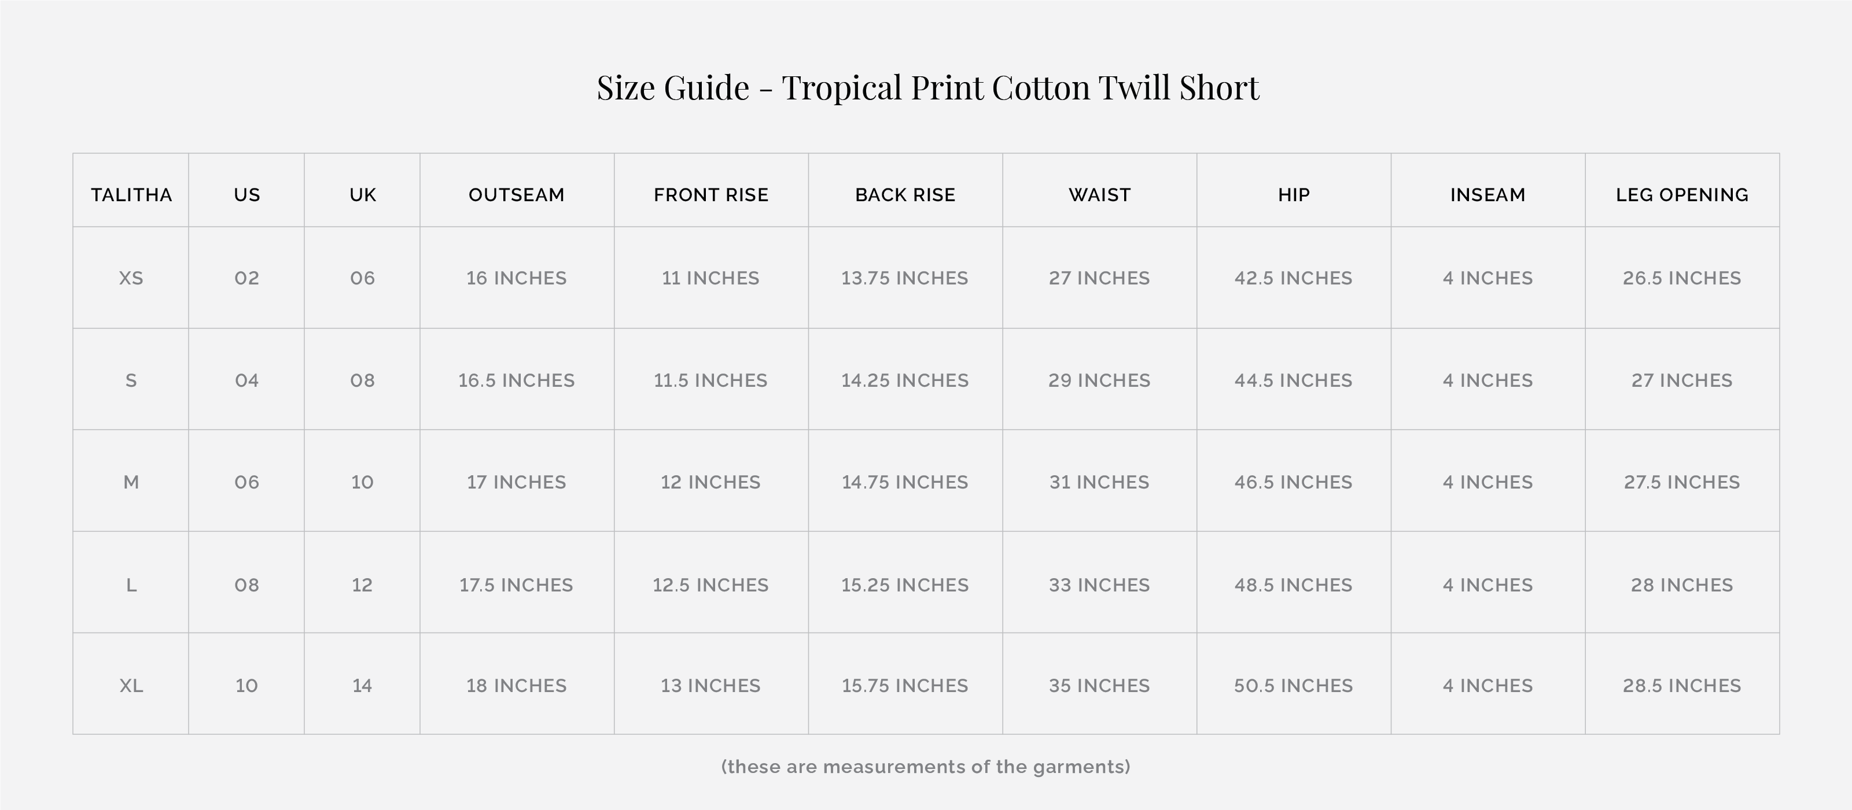Select the FRONT RISE header cell
1852x810 pixels.
click(x=710, y=195)
